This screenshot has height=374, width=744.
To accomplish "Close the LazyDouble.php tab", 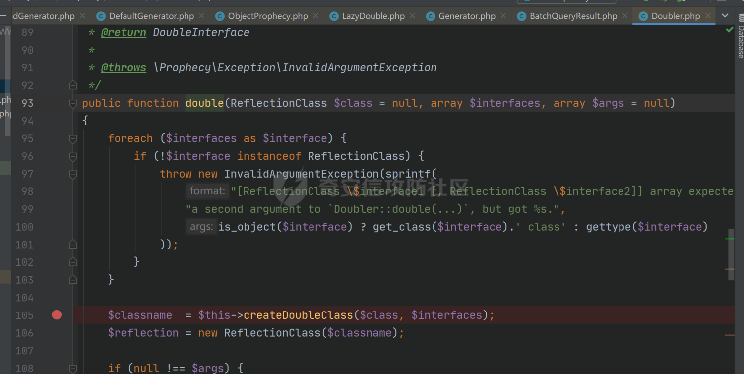I will [x=413, y=16].
